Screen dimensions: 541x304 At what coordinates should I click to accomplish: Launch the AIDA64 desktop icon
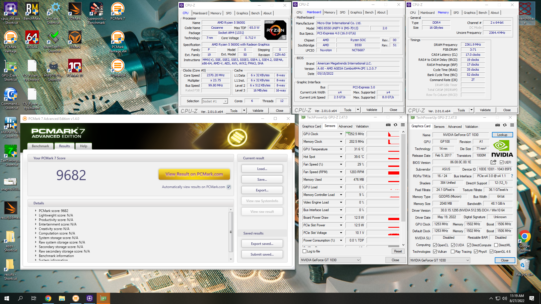[x=32, y=40]
